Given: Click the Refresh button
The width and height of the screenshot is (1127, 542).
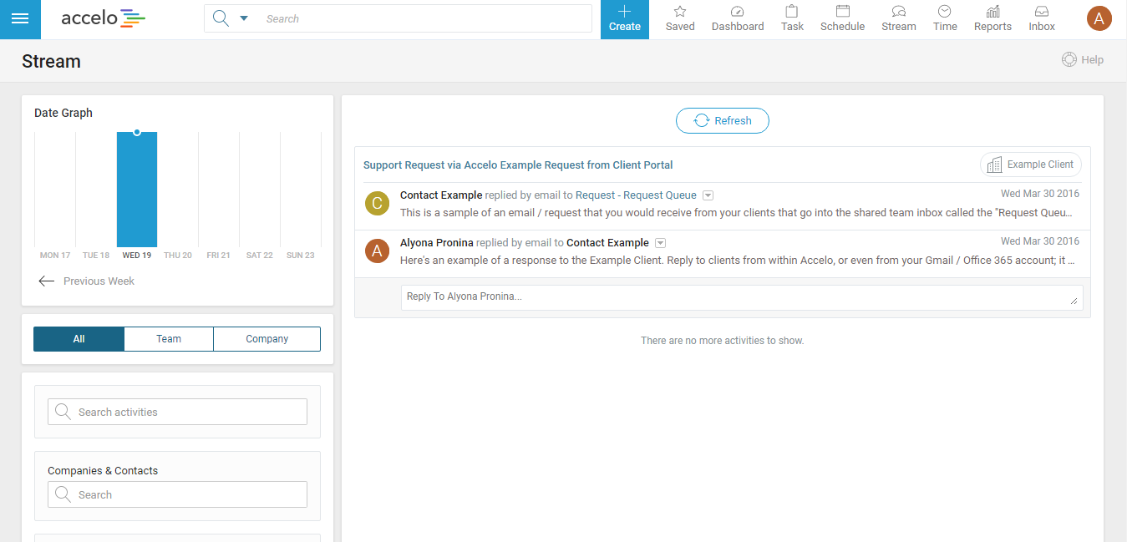Looking at the screenshot, I should coord(723,120).
